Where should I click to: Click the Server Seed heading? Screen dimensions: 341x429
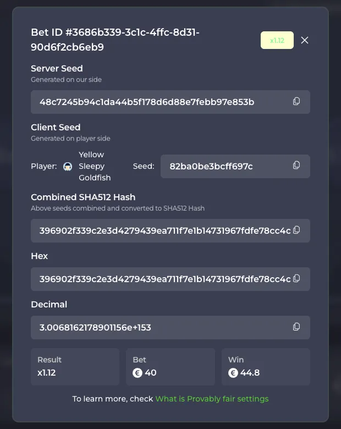coord(57,68)
